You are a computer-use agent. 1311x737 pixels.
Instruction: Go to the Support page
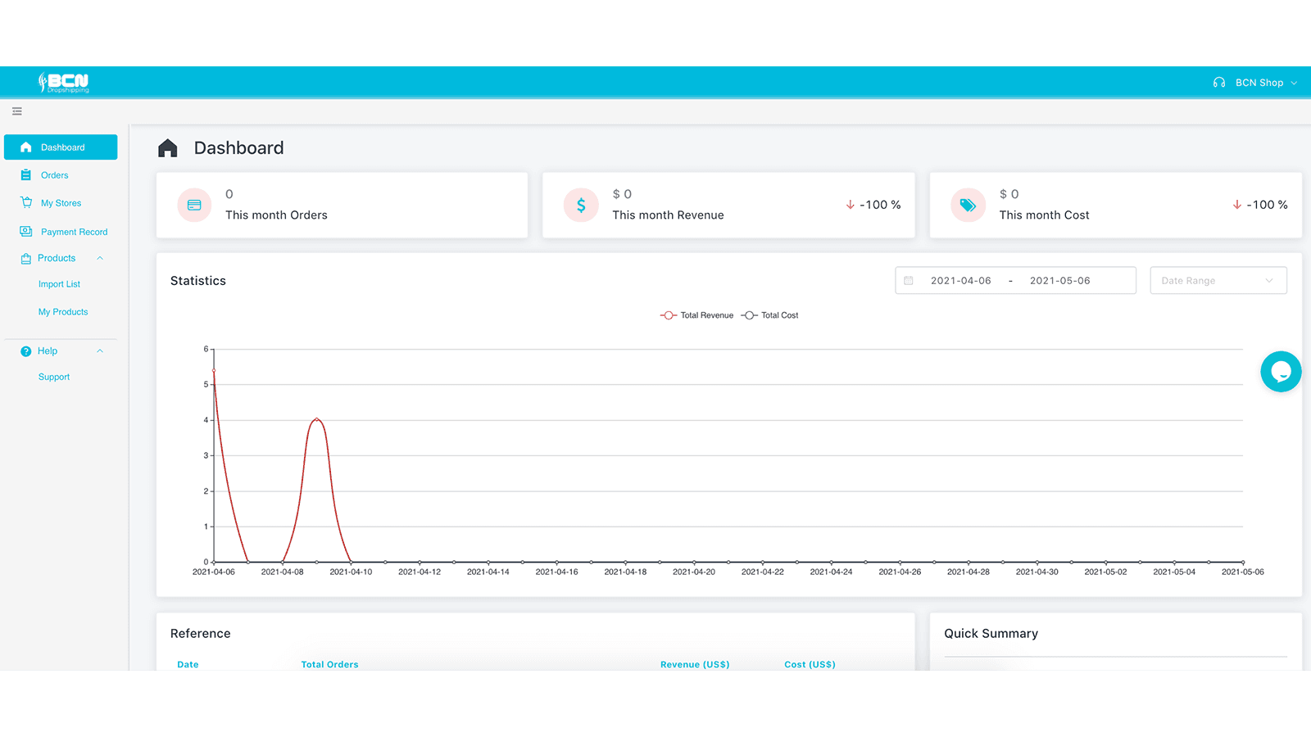pyautogui.click(x=54, y=377)
